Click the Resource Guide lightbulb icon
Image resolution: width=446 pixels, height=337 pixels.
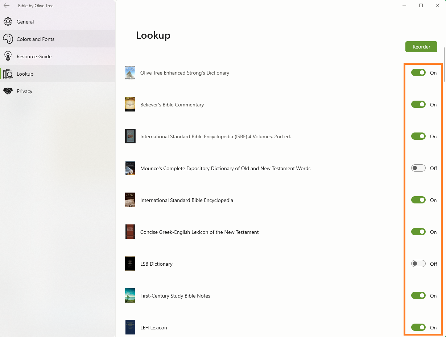tap(8, 56)
